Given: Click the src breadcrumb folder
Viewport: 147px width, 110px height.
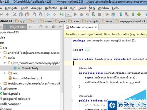Looking at the screenshot, I should coord(33,21).
